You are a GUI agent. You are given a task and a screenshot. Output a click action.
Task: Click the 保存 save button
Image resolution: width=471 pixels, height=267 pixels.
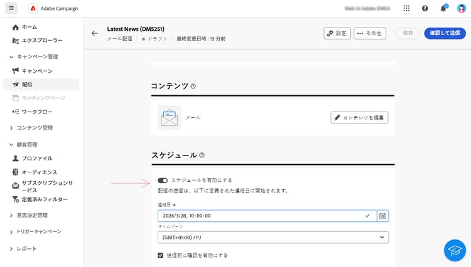click(408, 33)
